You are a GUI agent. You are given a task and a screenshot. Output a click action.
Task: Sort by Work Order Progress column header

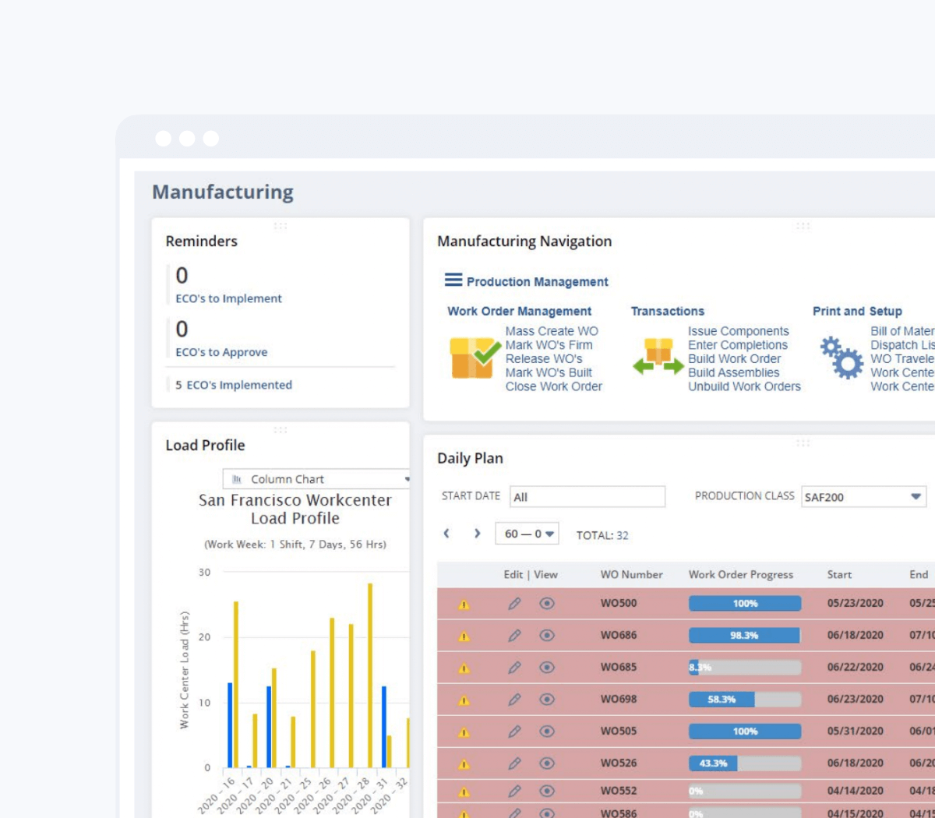(x=741, y=575)
